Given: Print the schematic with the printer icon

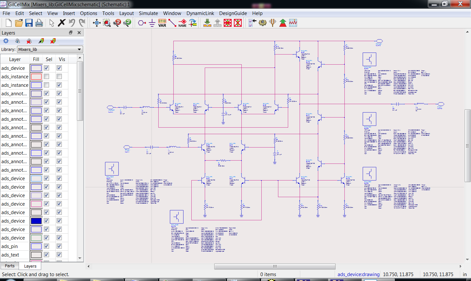Looking at the screenshot, I should coord(39,23).
